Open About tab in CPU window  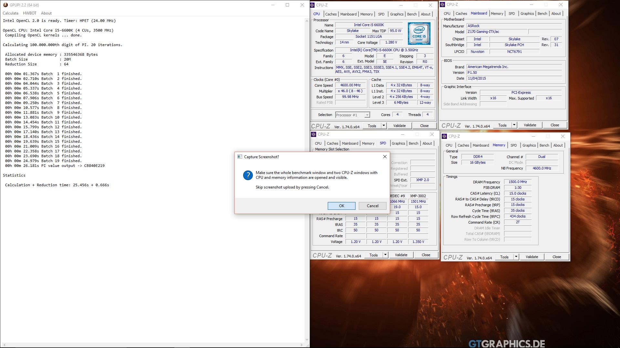pyautogui.click(x=425, y=14)
